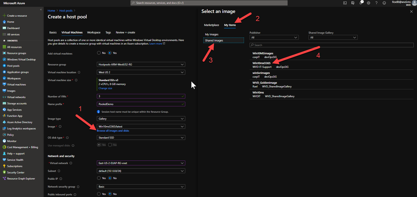417x197 pixels.
Task: Switch to the Tags tab
Action: [x=108, y=32]
